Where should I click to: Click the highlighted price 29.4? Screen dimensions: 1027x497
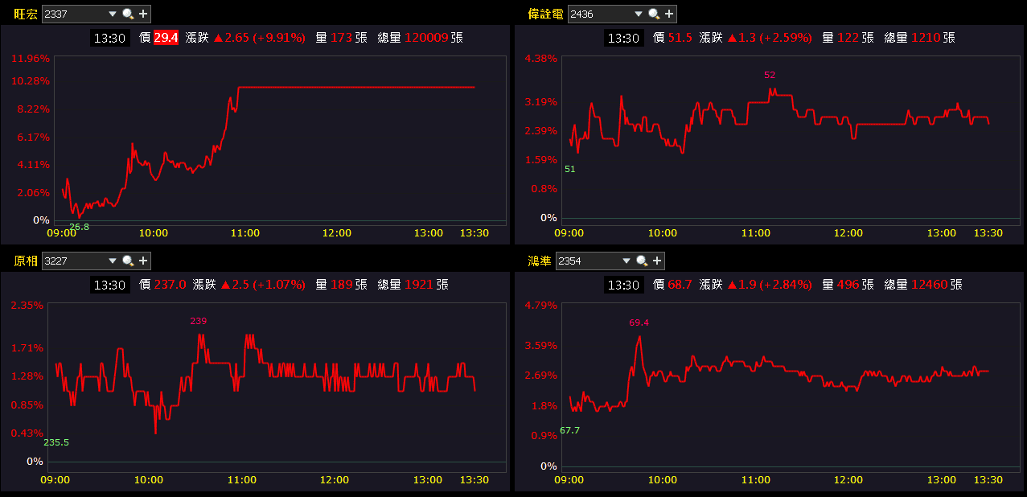pyautogui.click(x=166, y=37)
